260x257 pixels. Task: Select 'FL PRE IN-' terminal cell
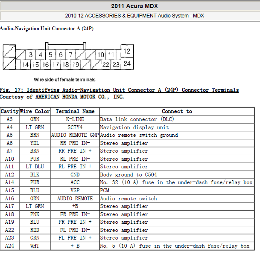pyautogui.click(x=75, y=230)
